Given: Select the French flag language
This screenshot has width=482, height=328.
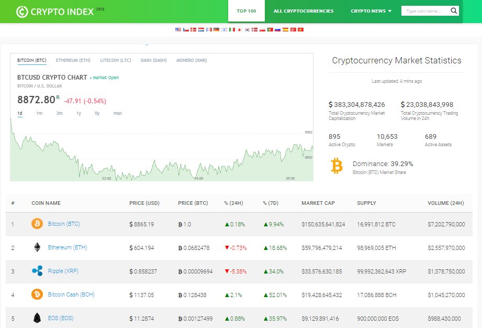Looking at the screenshot, I should pyautogui.click(x=209, y=29).
